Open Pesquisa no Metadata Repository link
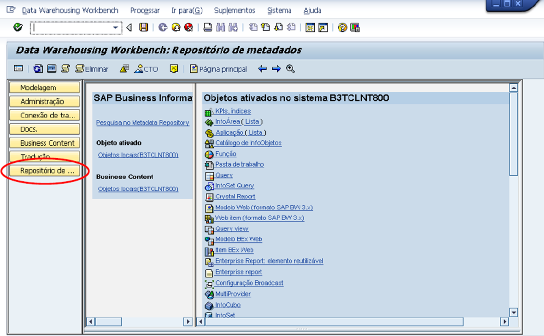The width and height of the screenshot is (544, 336). (x=143, y=123)
